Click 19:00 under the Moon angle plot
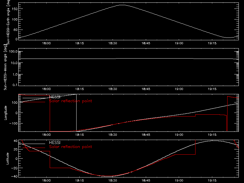Image resolution: width=244 pixels, height=183 pixels. pos(179,89)
